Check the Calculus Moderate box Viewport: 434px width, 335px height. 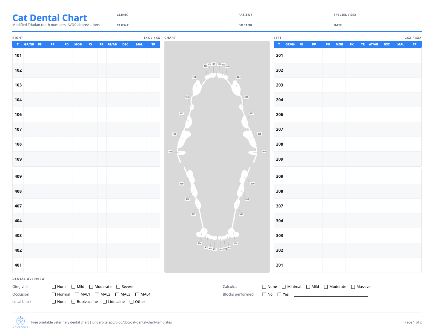click(326, 287)
